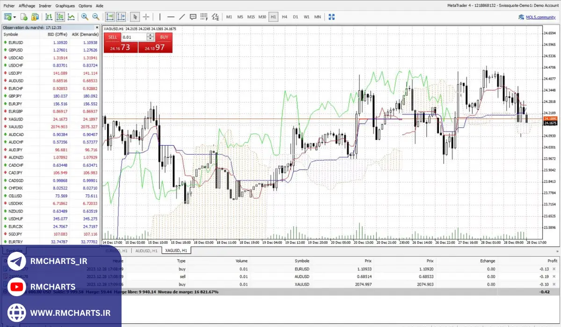Zoom in on the chart
Viewport: 561px width, 327px height.
pos(85,17)
